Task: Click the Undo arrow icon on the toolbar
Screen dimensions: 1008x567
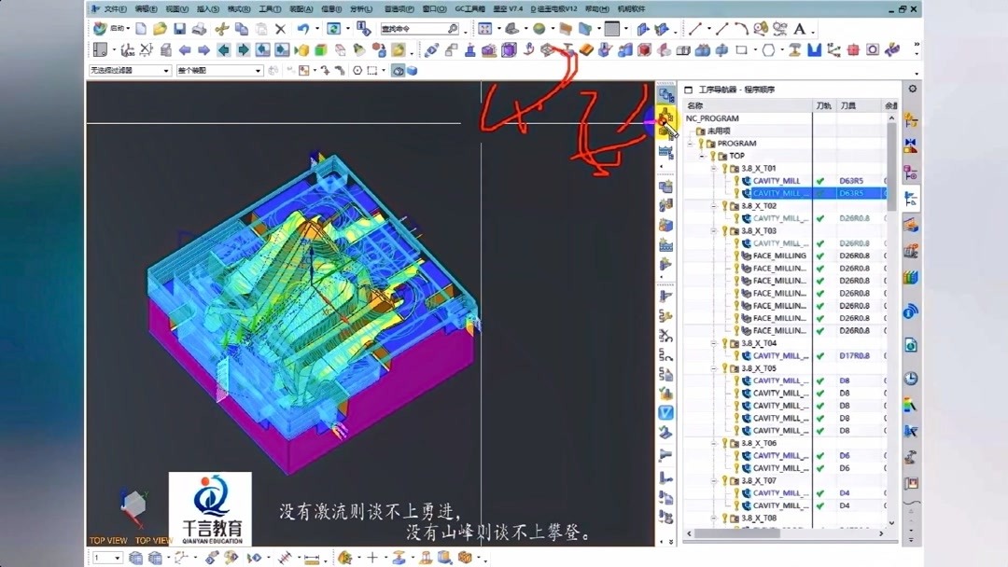Action: tap(303, 29)
